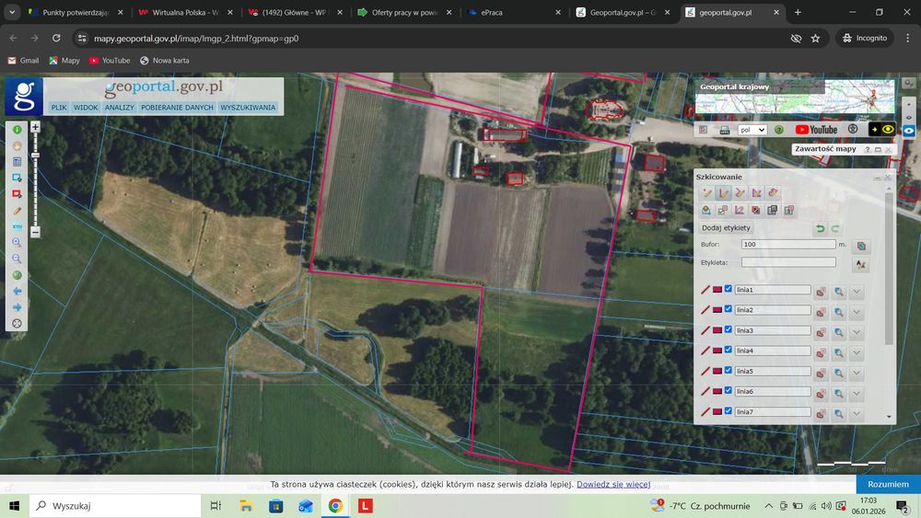
Task: Select the draw line sketch tool
Action: [723, 193]
